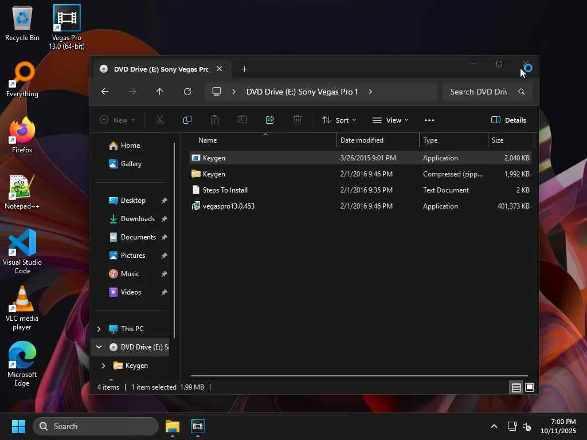This screenshot has width=587, height=440.
Task: Switch to large thumbnails view icon
Action: [530, 388]
